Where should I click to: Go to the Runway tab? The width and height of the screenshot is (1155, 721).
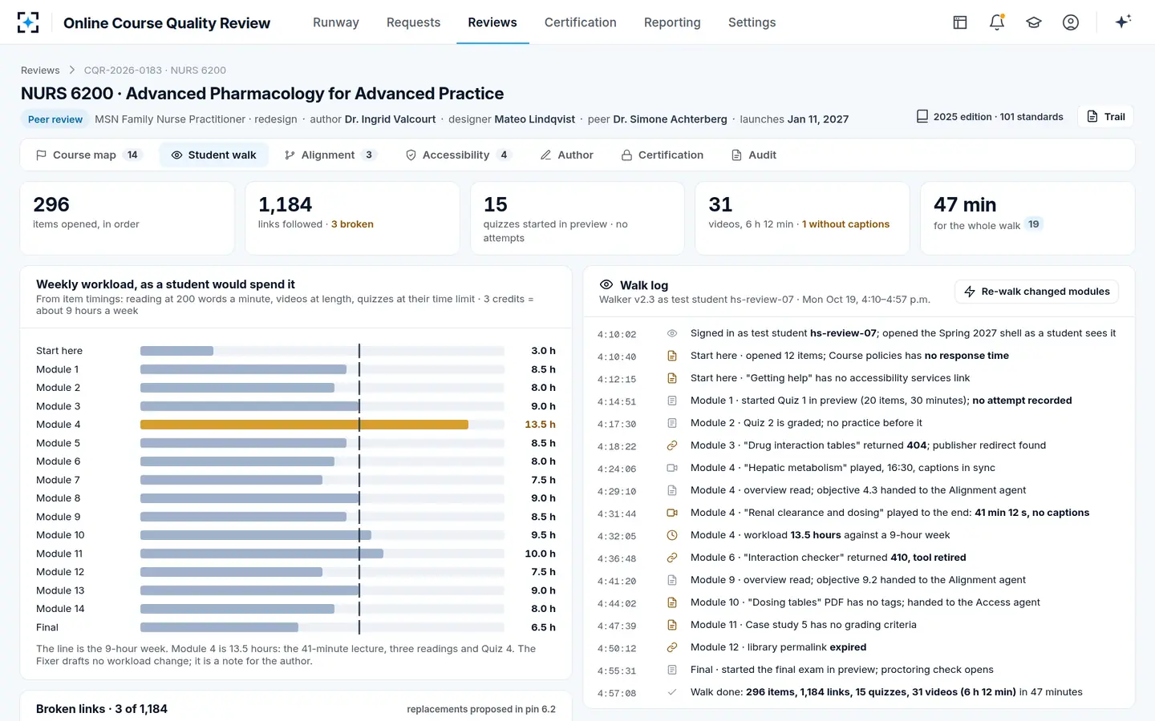(x=336, y=22)
